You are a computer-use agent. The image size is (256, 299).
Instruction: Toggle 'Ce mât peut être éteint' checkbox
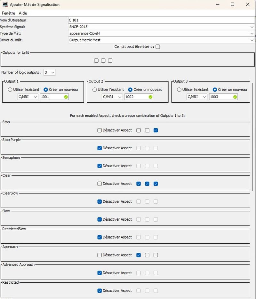[x=158, y=47]
